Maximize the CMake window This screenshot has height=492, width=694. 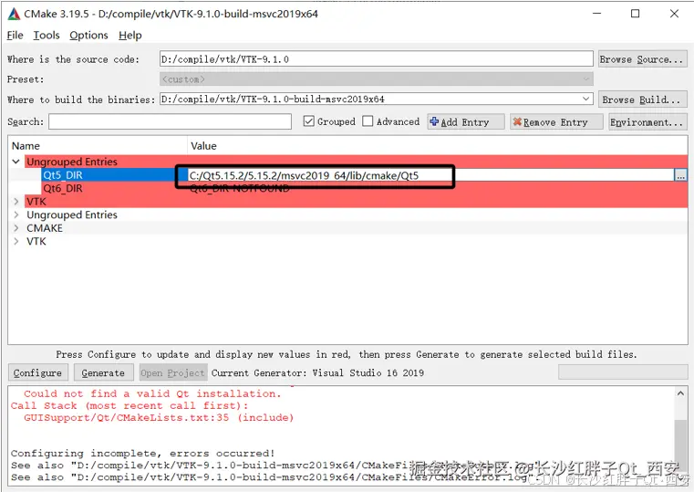[x=635, y=14]
